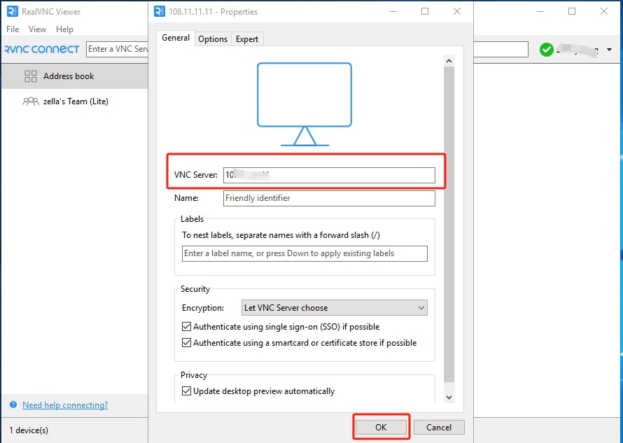
Task: Click the zella's Team people icon
Action: click(31, 101)
